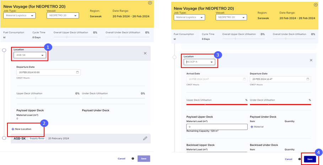Click left panel 'Sarawak' region value
The height and width of the screenshot is (165, 323).
point(96,16)
